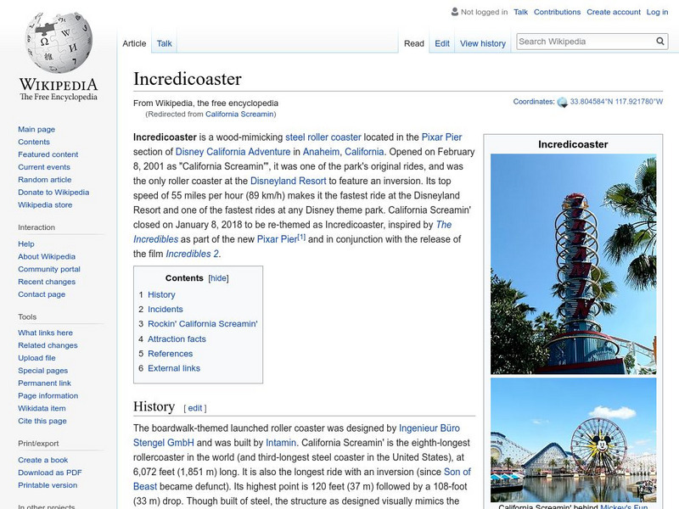Open Wikipedia store
Image resolution: width=679 pixels, height=509 pixels.
(45, 204)
